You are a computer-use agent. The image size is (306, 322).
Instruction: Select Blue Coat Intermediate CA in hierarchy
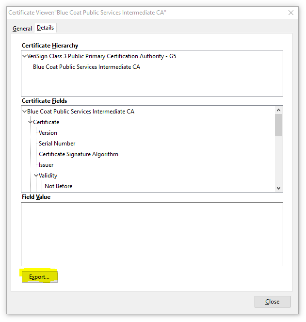click(86, 67)
